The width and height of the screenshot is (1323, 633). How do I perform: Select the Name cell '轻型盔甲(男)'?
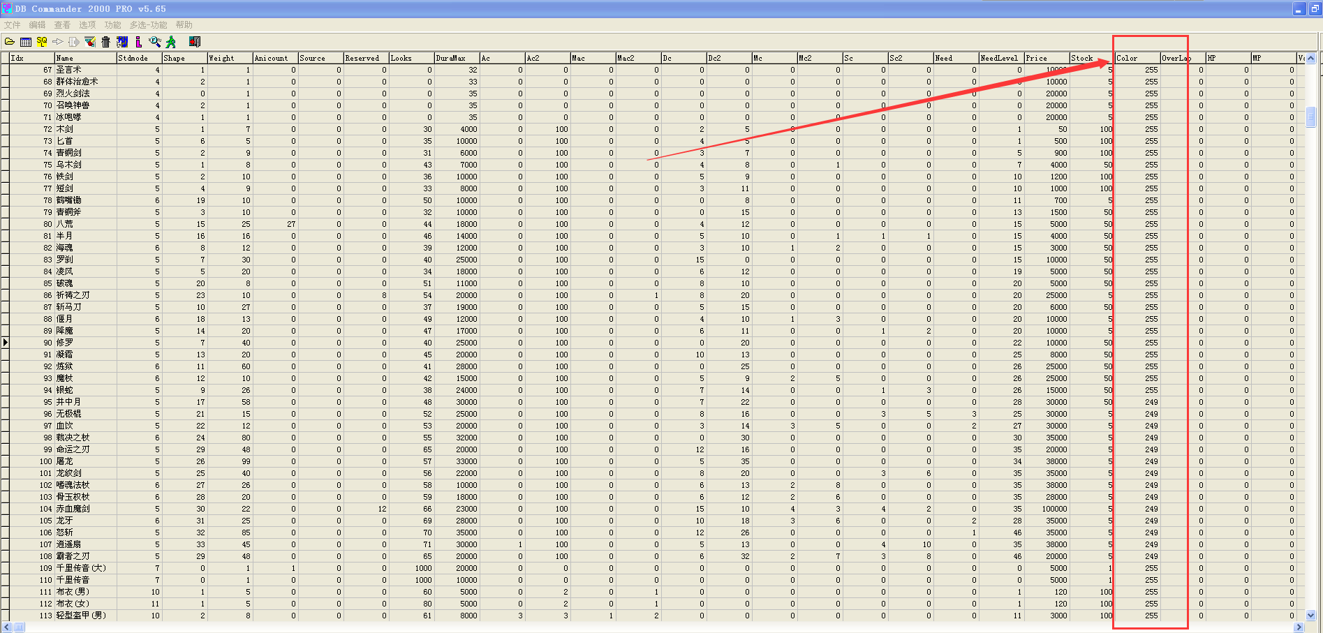[86, 616]
